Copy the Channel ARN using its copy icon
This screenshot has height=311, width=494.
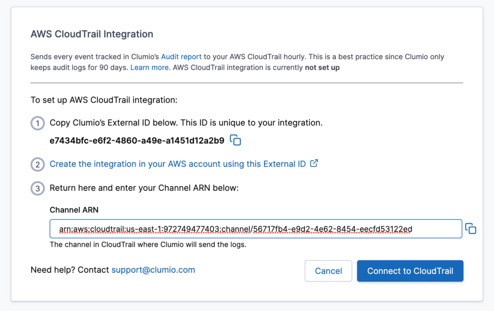pyautogui.click(x=471, y=229)
